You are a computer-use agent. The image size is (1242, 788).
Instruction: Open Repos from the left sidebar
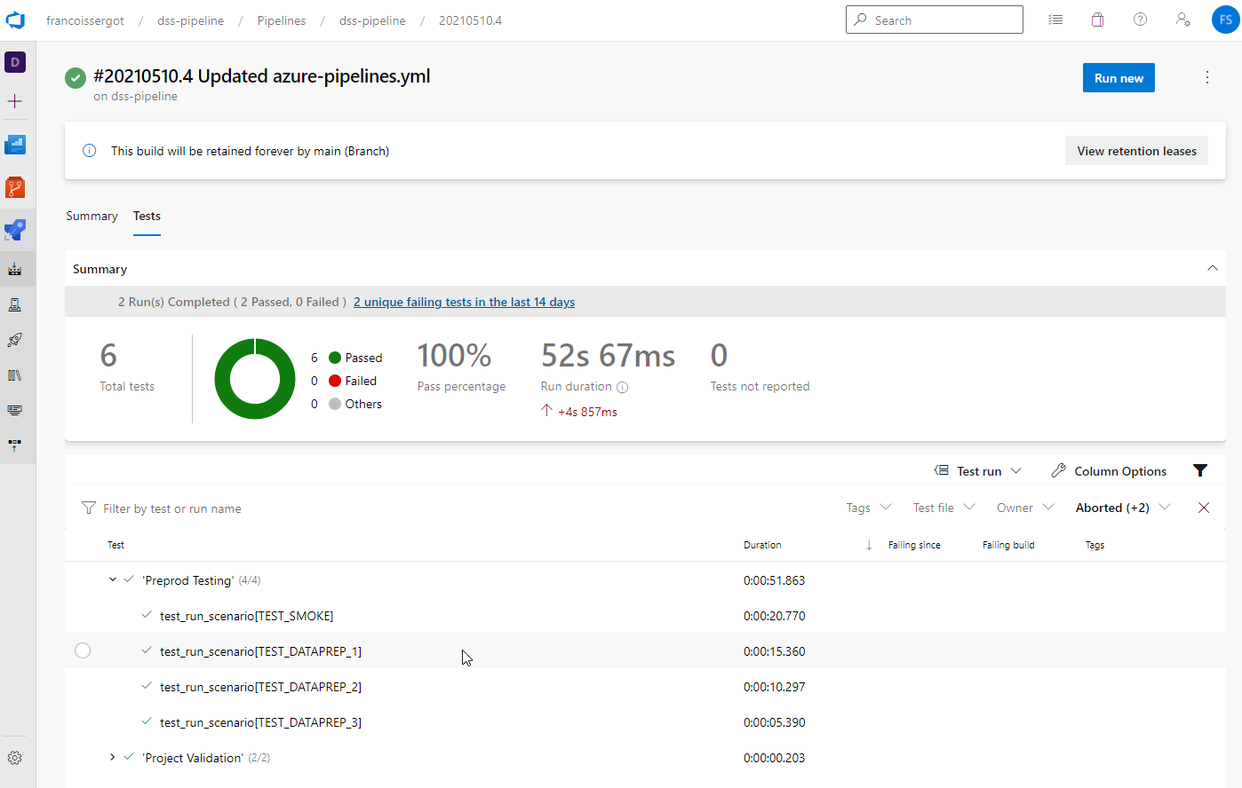coord(15,187)
